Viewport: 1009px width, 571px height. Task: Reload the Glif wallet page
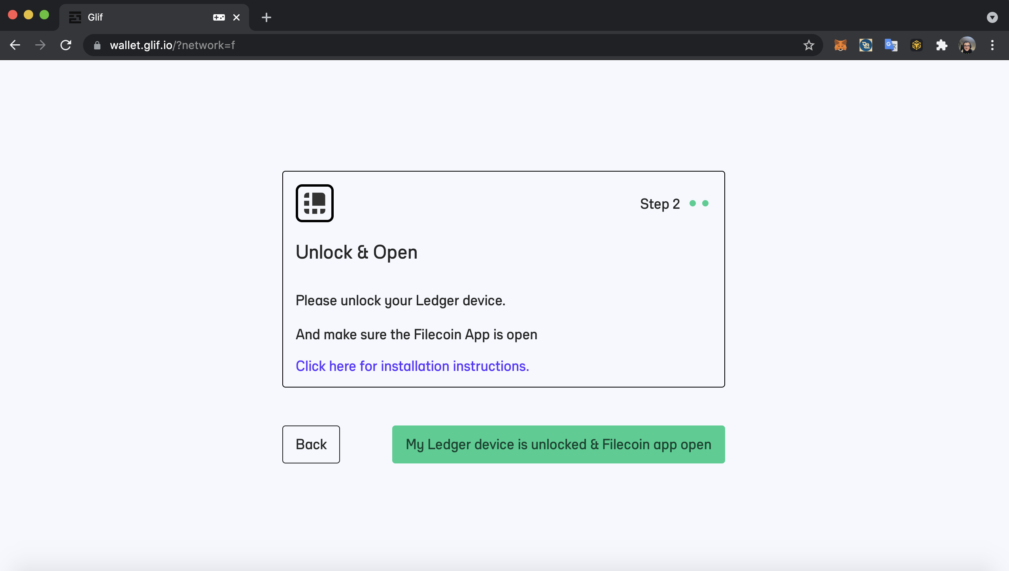66,45
